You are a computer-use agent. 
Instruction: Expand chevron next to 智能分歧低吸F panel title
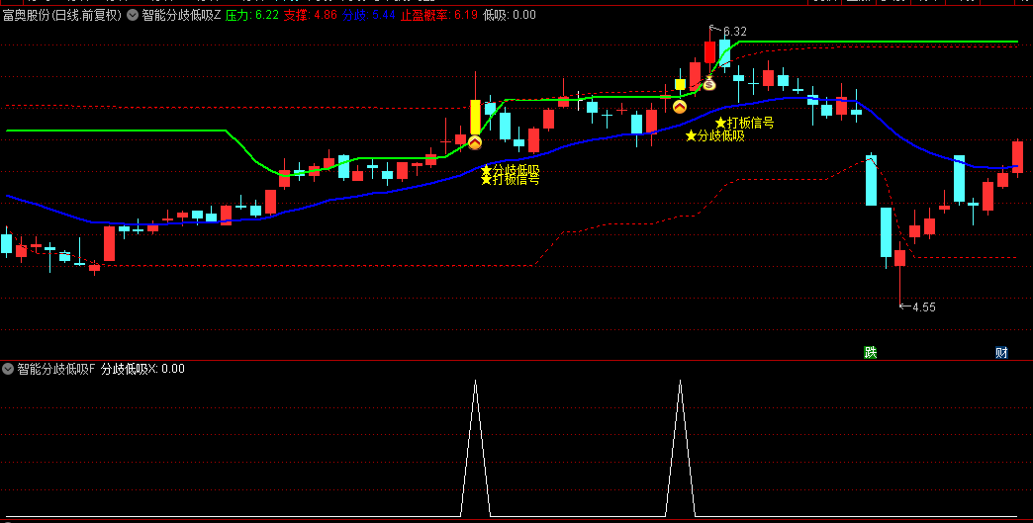8,369
